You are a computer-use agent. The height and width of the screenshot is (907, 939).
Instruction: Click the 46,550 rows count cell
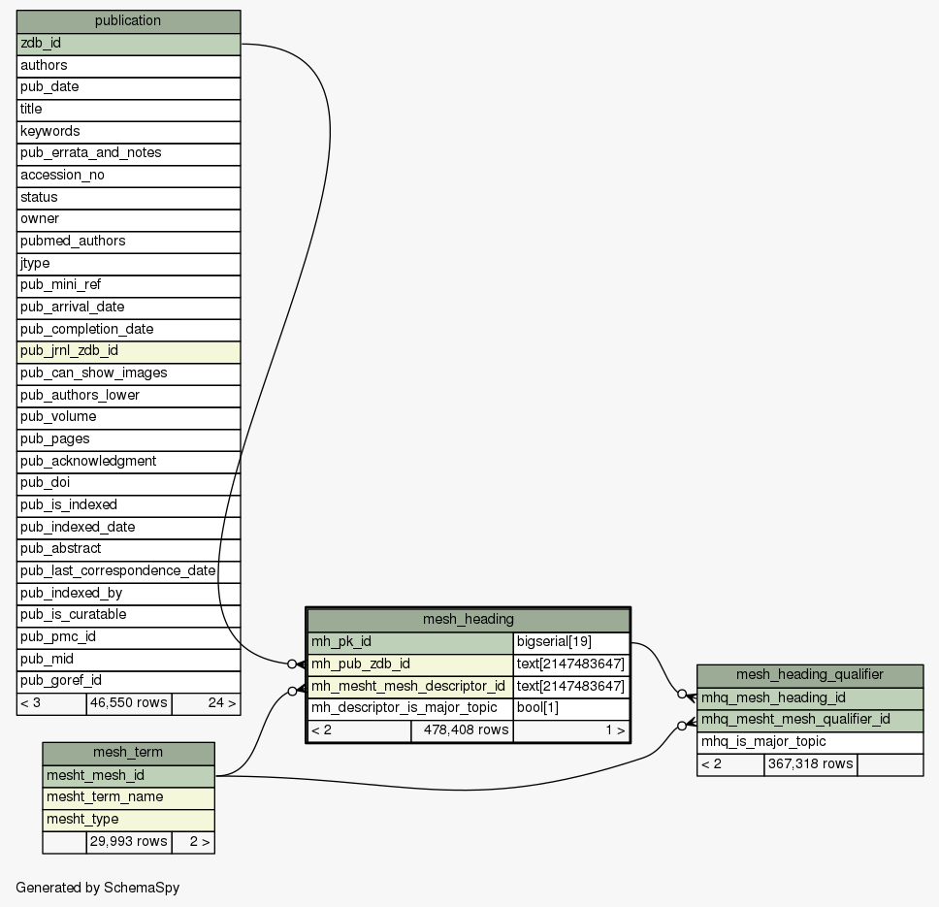click(128, 703)
